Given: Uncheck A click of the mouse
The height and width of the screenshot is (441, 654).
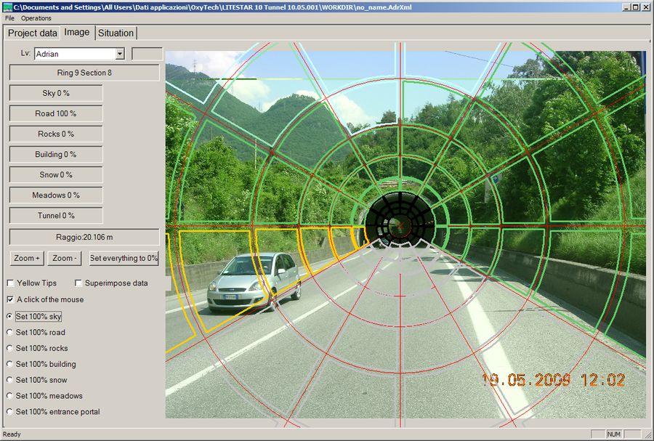Looking at the screenshot, I should coord(10,299).
